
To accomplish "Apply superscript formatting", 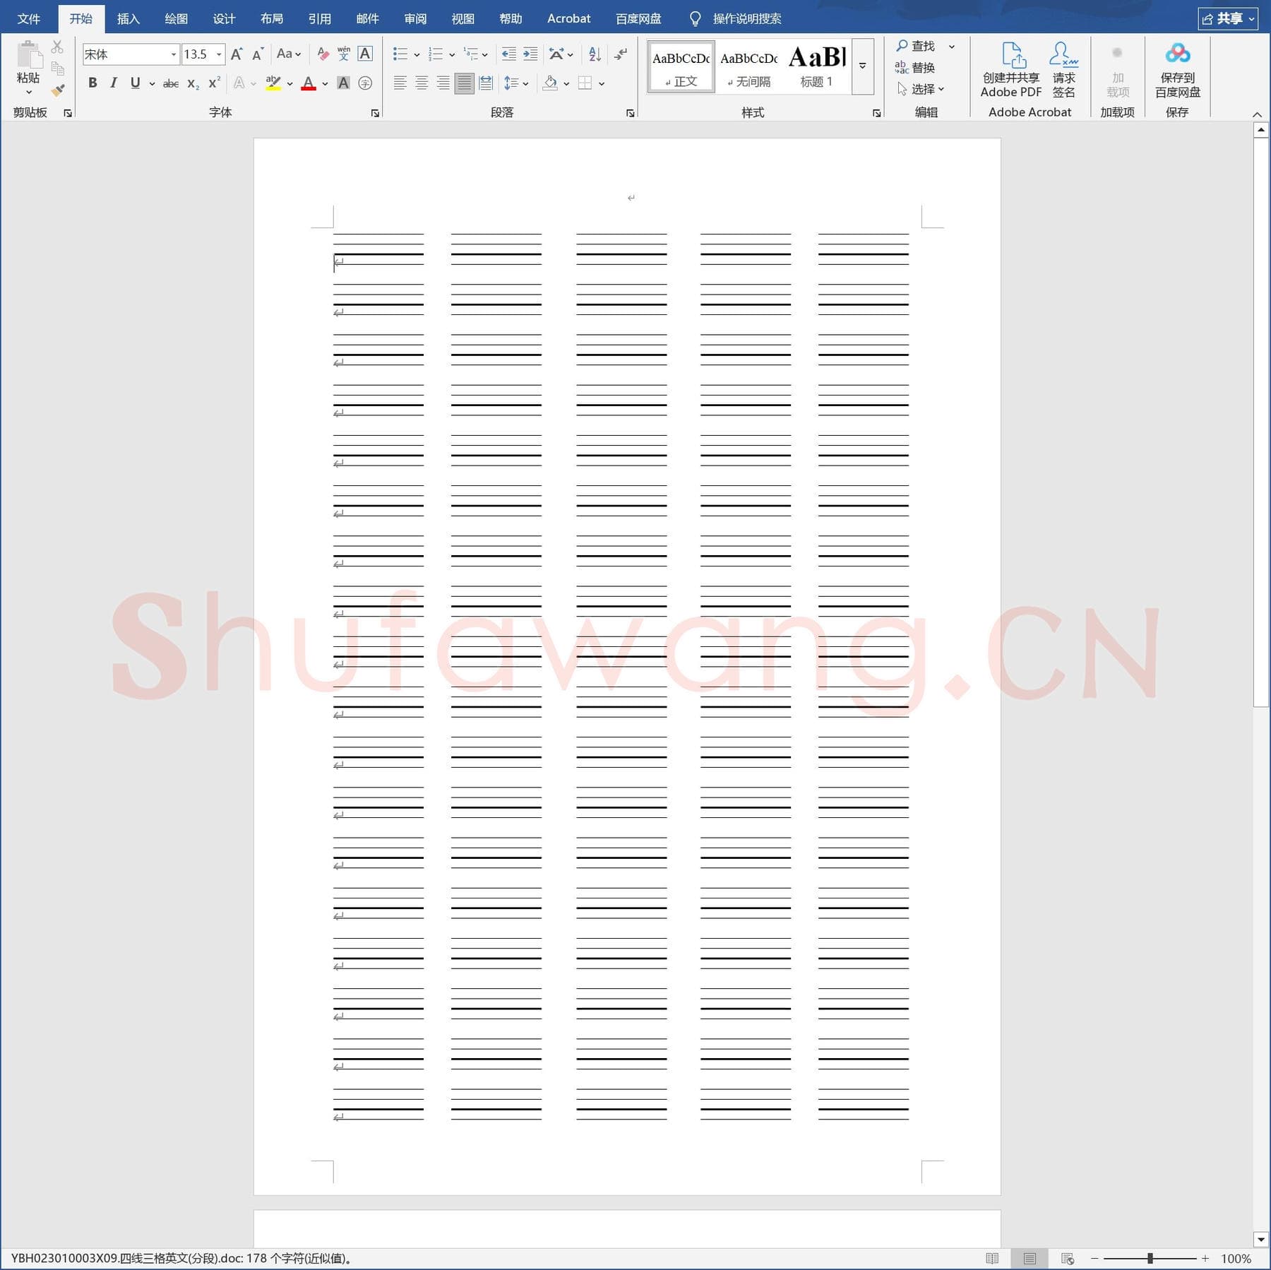I will 215,83.
